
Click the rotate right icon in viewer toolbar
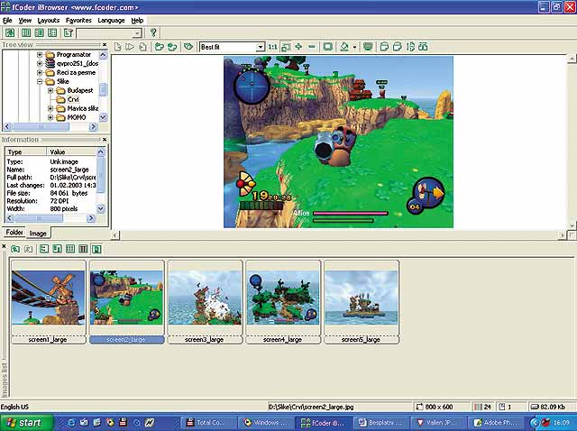397,47
